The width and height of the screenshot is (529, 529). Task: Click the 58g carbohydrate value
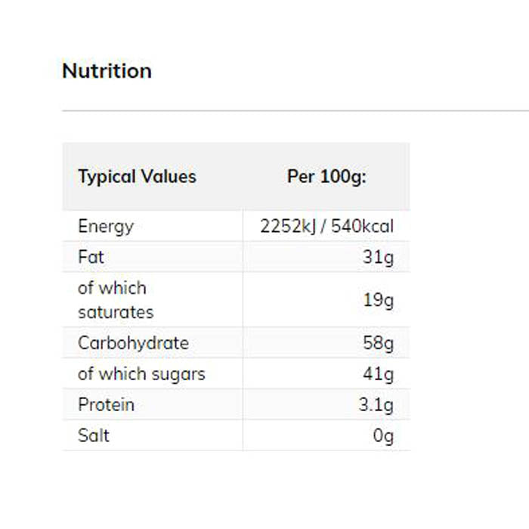tap(378, 343)
